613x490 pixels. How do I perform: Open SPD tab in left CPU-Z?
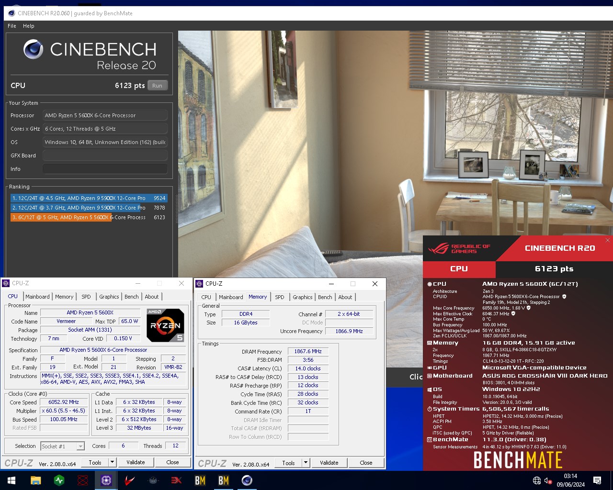point(86,297)
